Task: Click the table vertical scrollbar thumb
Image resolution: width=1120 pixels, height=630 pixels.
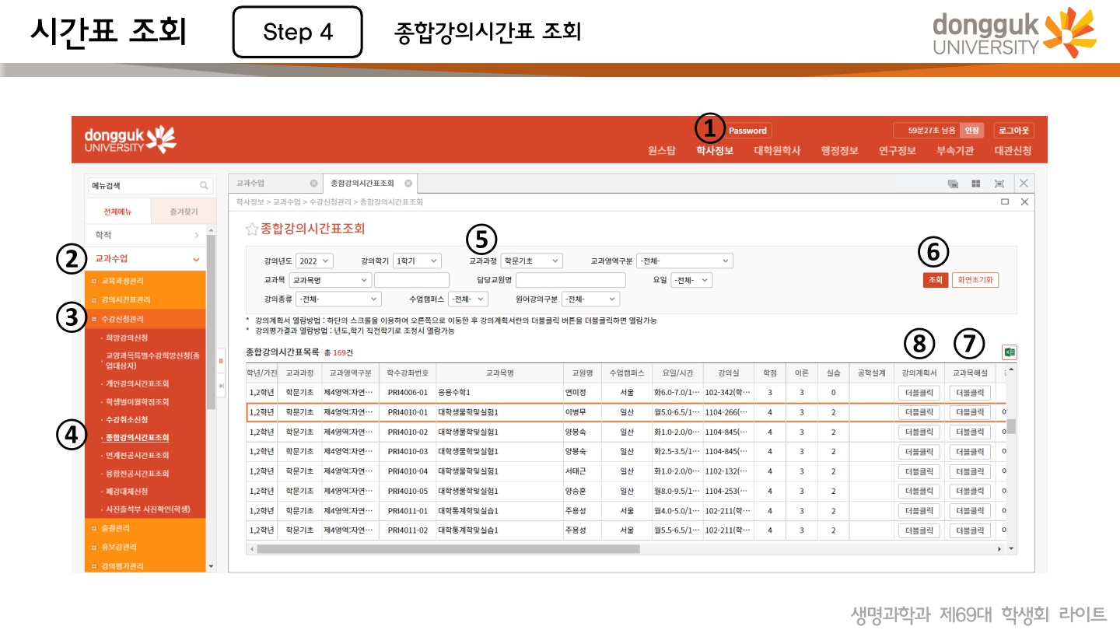Action: coord(1011,426)
